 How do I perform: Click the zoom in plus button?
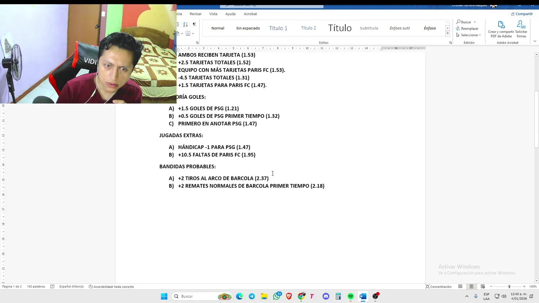click(524, 287)
